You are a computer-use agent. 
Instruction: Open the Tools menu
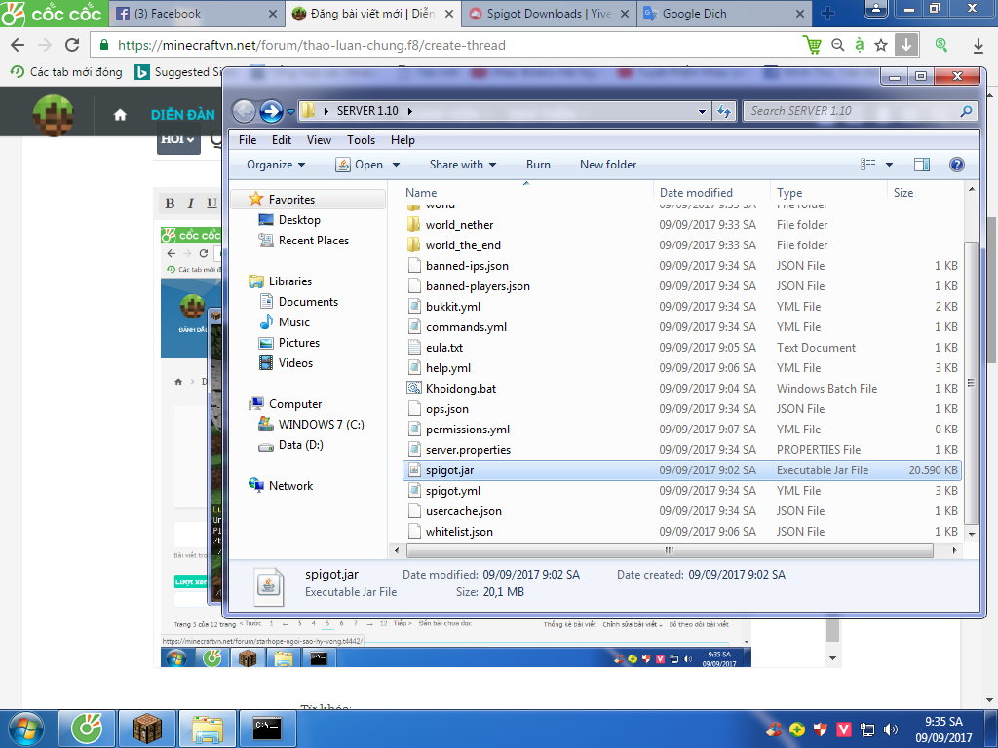[x=361, y=140]
